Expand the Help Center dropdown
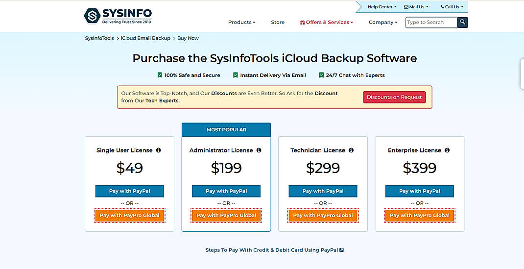524x269 pixels. tap(382, 7)
